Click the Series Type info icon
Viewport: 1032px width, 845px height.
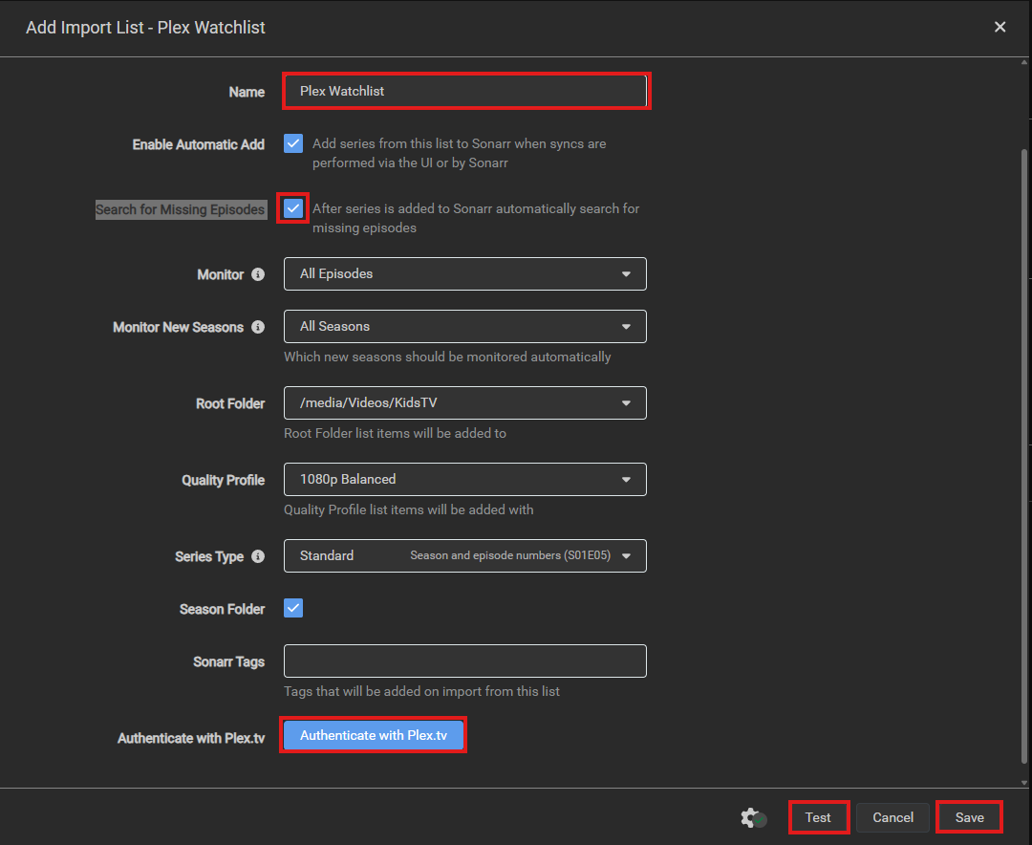(258, 556)
